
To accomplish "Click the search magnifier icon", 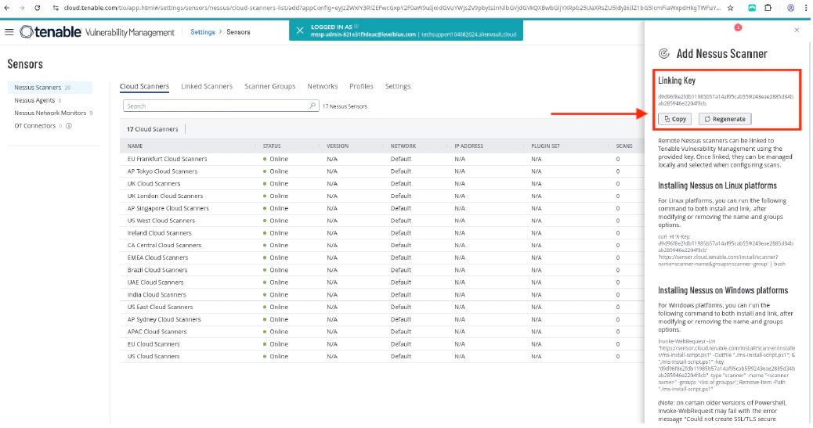I will (x=313, y=106).
